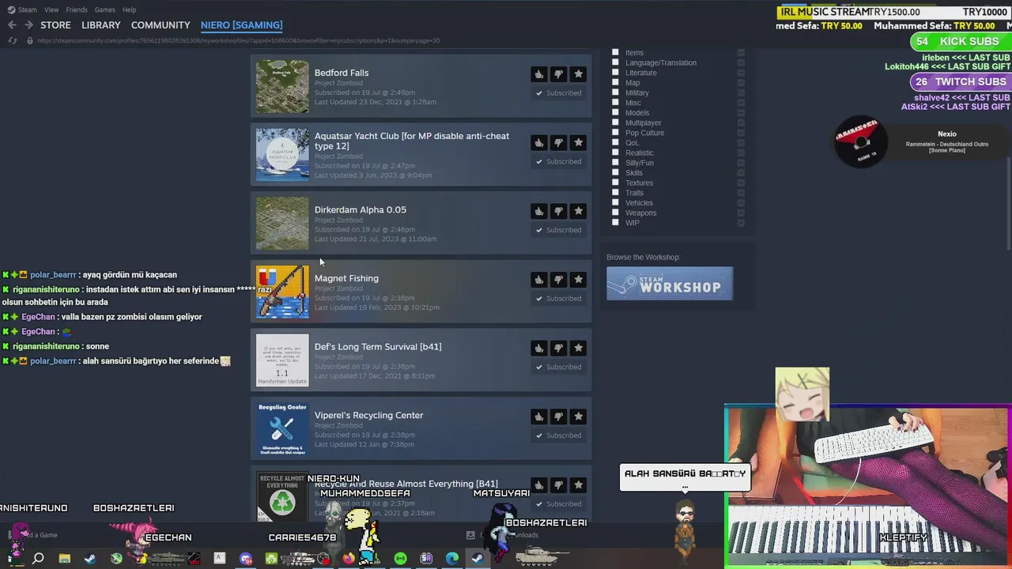Star Viperel's Recycling Center

click(578, 416)
